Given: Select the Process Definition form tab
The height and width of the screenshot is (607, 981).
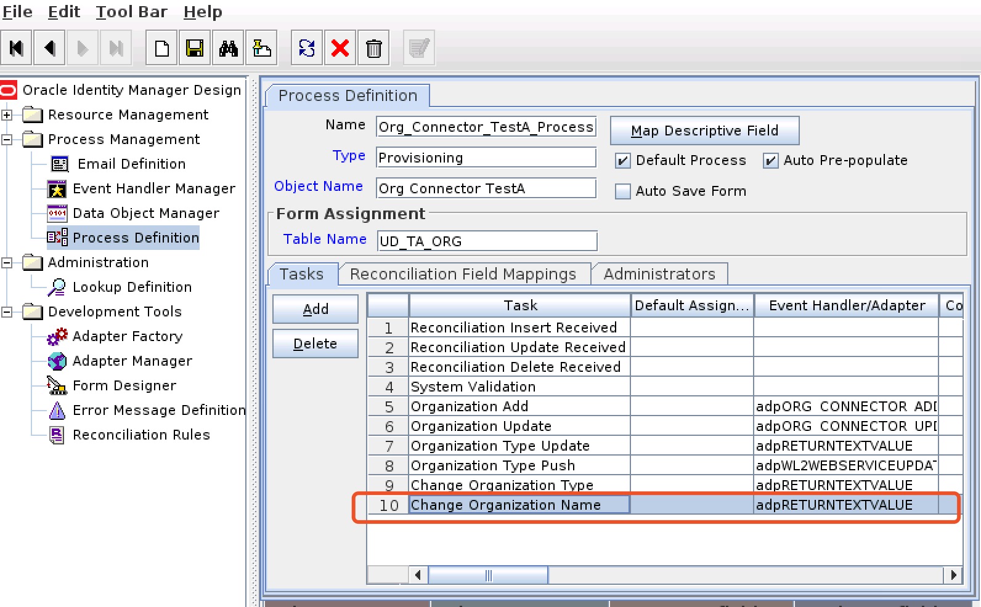Looking at the screenshot, I should [348, 96].
